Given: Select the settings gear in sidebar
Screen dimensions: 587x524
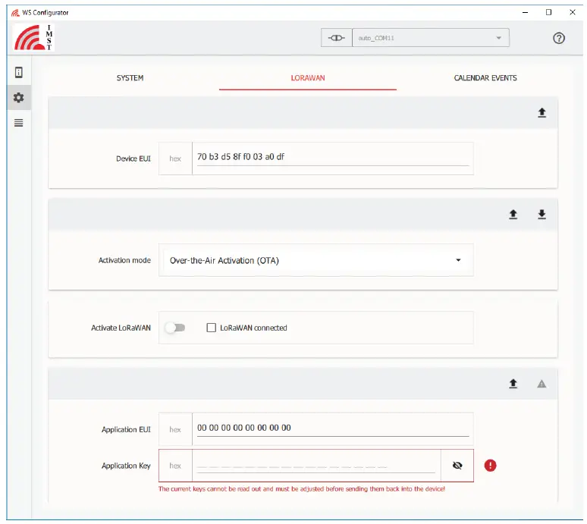Looking at the screenshot, I should [x=19, y=98].
